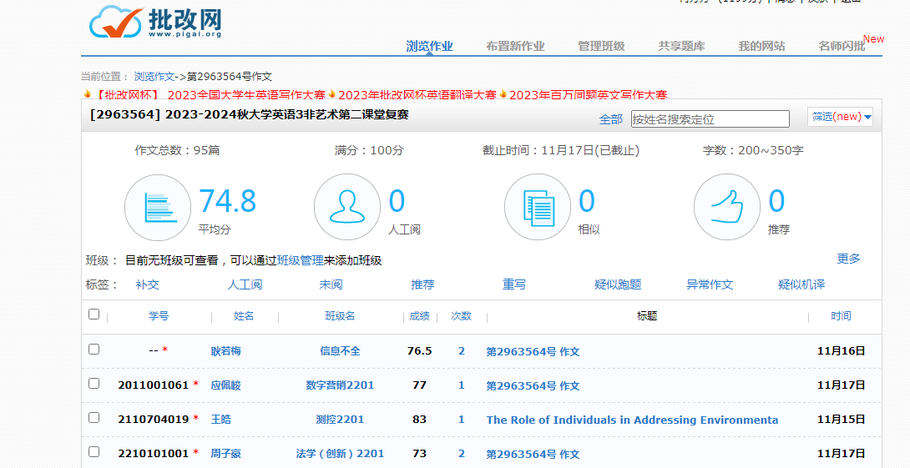Click the 浏览作文 breadcrumb link
This screenshot has height=468, width=910.
tap(154, 77)
